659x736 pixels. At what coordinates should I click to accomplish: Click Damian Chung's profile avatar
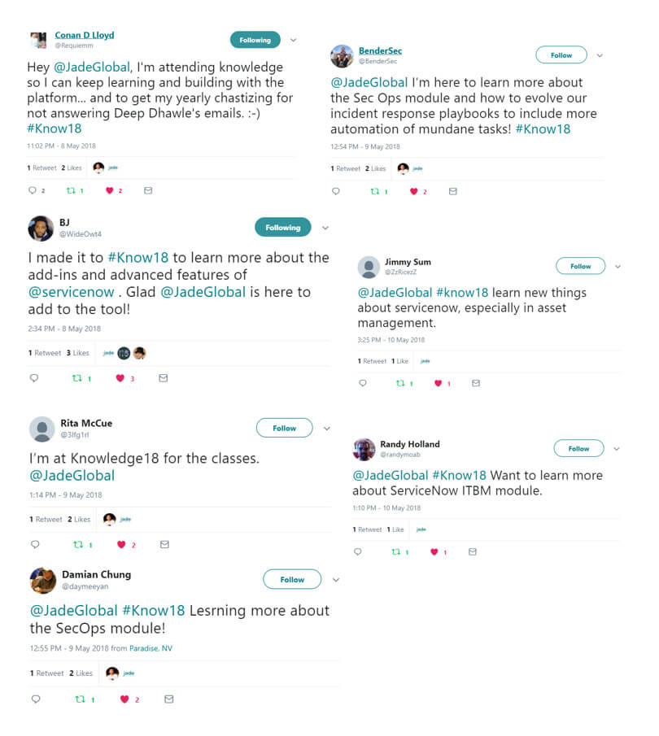click(x=42, y=580)
